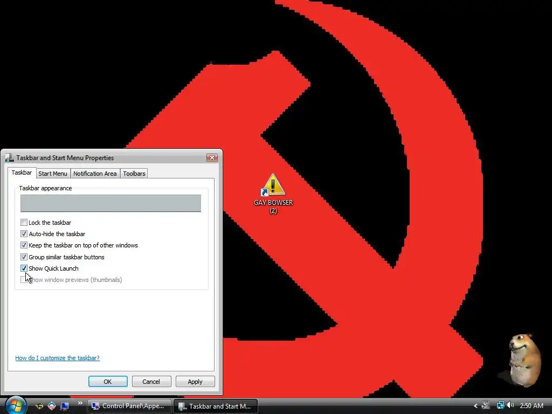Viewport: 552px width, 414px height.
Task: Launch the raccoon Quick Launch icon
Action: tap(39, 406)
